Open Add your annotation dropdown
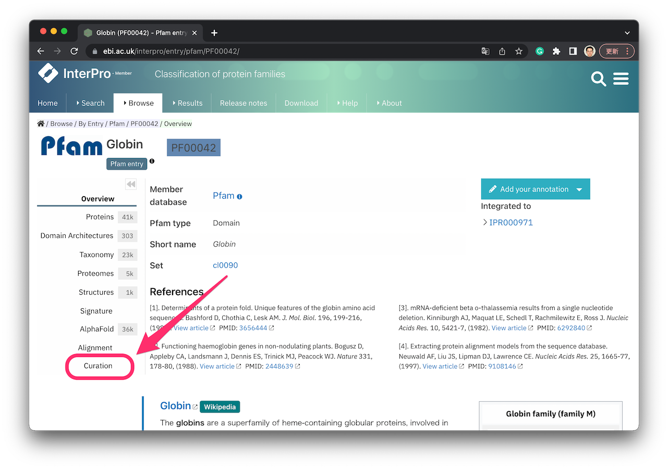Viewport: 668px width, 469px height. pos(536,189)
